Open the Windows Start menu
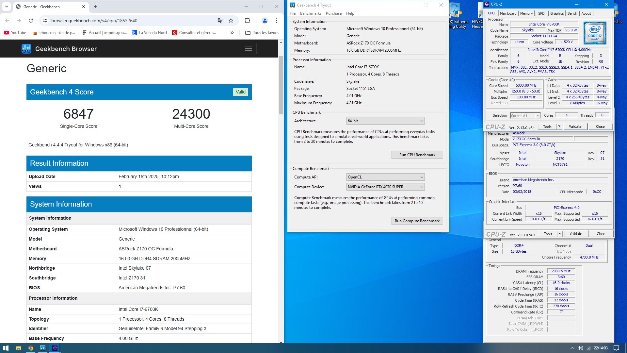Image resolution: width=627 pixels, height=353 pixels. [6, 348]
